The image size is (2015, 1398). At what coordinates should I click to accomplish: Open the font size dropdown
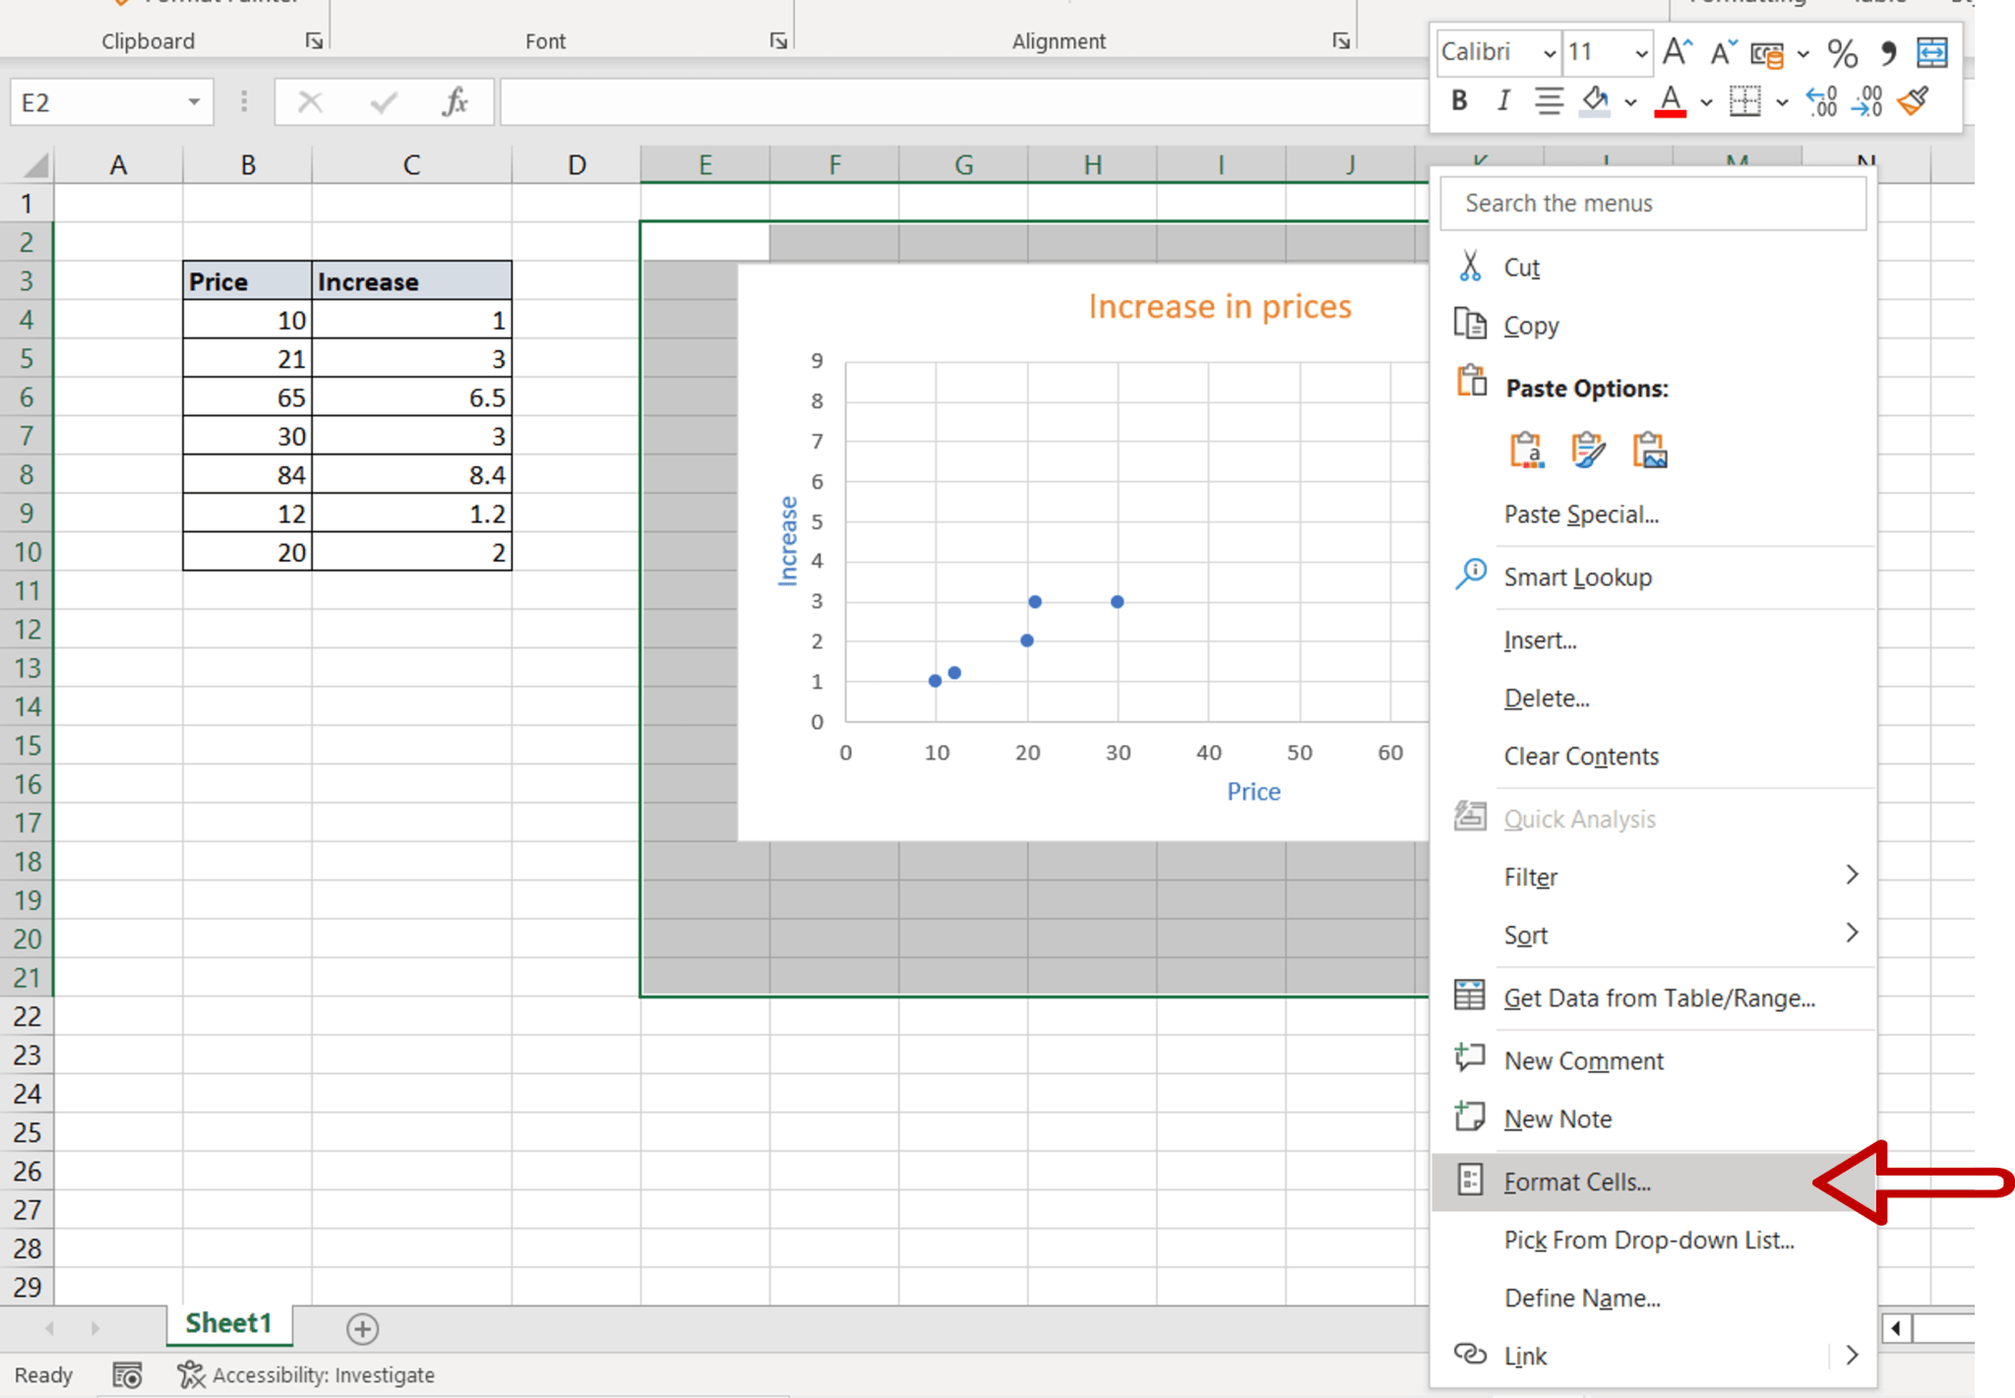[1639, 52]
